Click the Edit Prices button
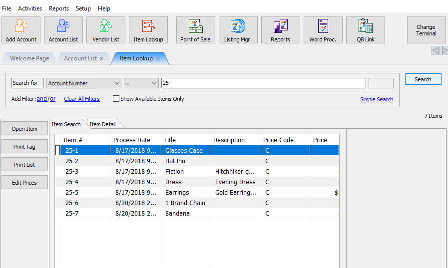The height and width of the screenshot is (268, 448). (x=24, y=183)
